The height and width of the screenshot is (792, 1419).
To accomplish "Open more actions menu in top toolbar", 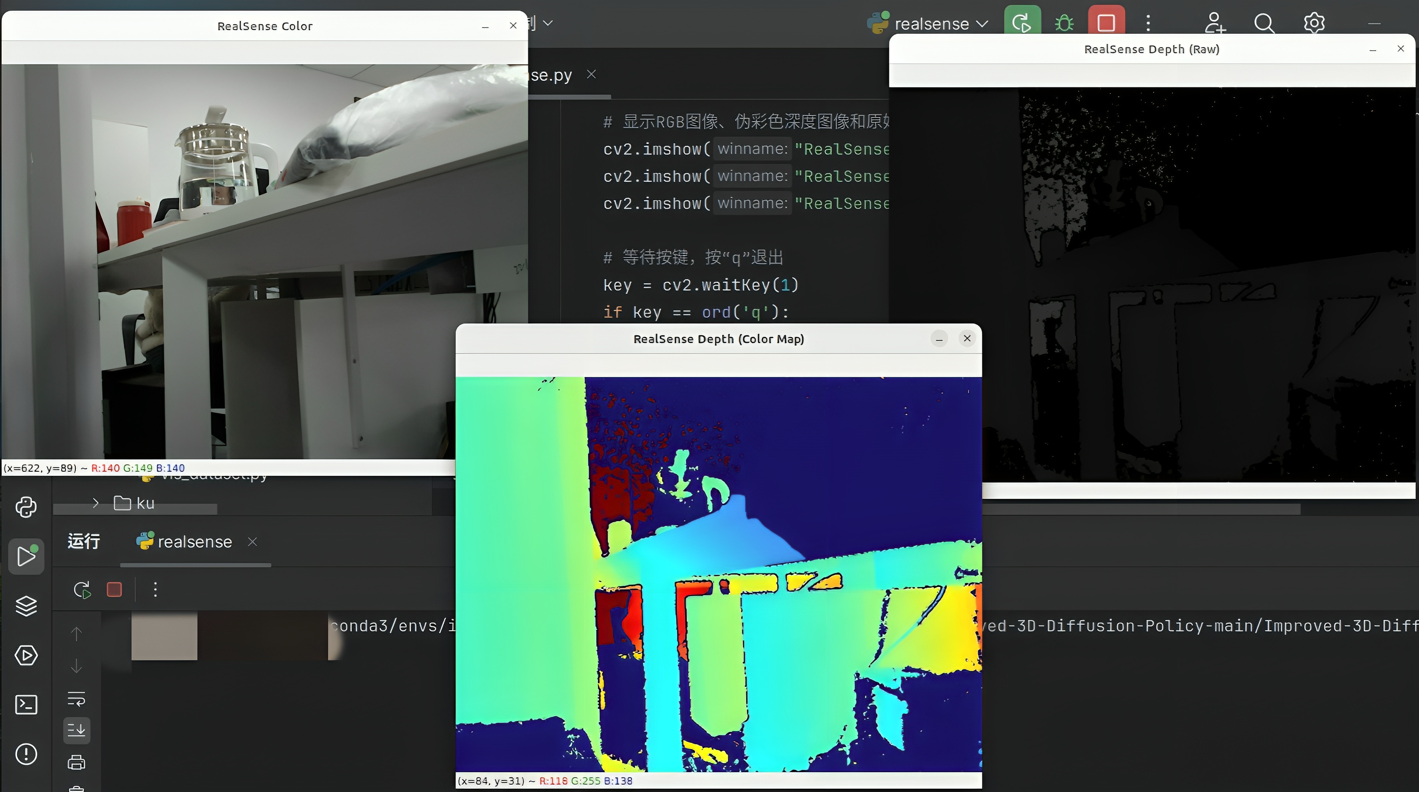I will 1148,23.
